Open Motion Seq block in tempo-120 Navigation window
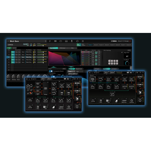The width and height of the screenshot is (151, 151). pyautogui.click(x=61, y=107)
